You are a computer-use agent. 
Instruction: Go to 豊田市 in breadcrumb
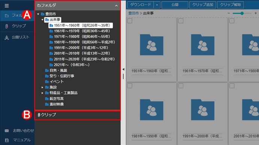coord(134,13)
